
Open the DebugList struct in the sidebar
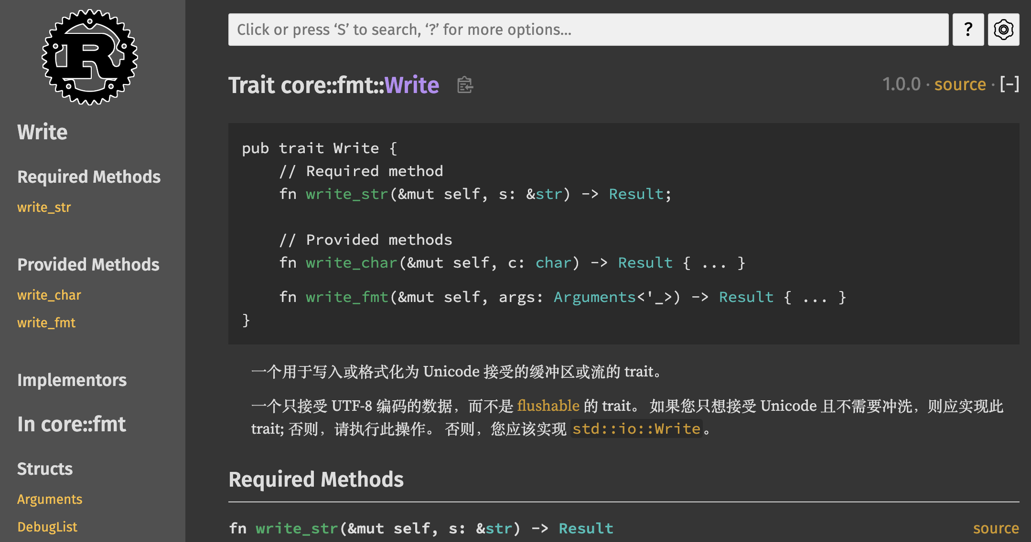[x=47, y=527]
